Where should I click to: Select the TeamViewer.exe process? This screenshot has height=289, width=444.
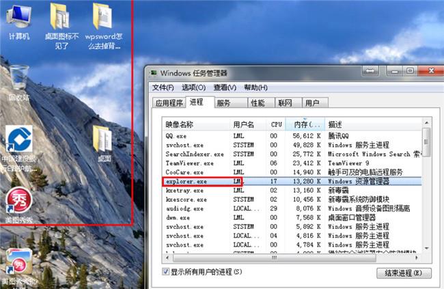coord(292,163)
